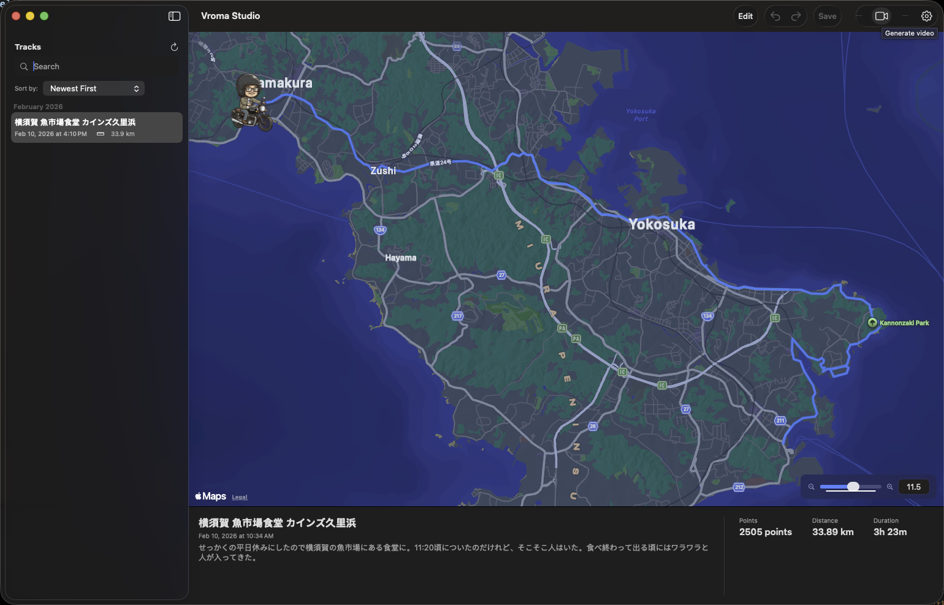The height and width of the screenshot is (605, 944).
Task: Click the Generate video camera icon
Action: pos(881,16)
